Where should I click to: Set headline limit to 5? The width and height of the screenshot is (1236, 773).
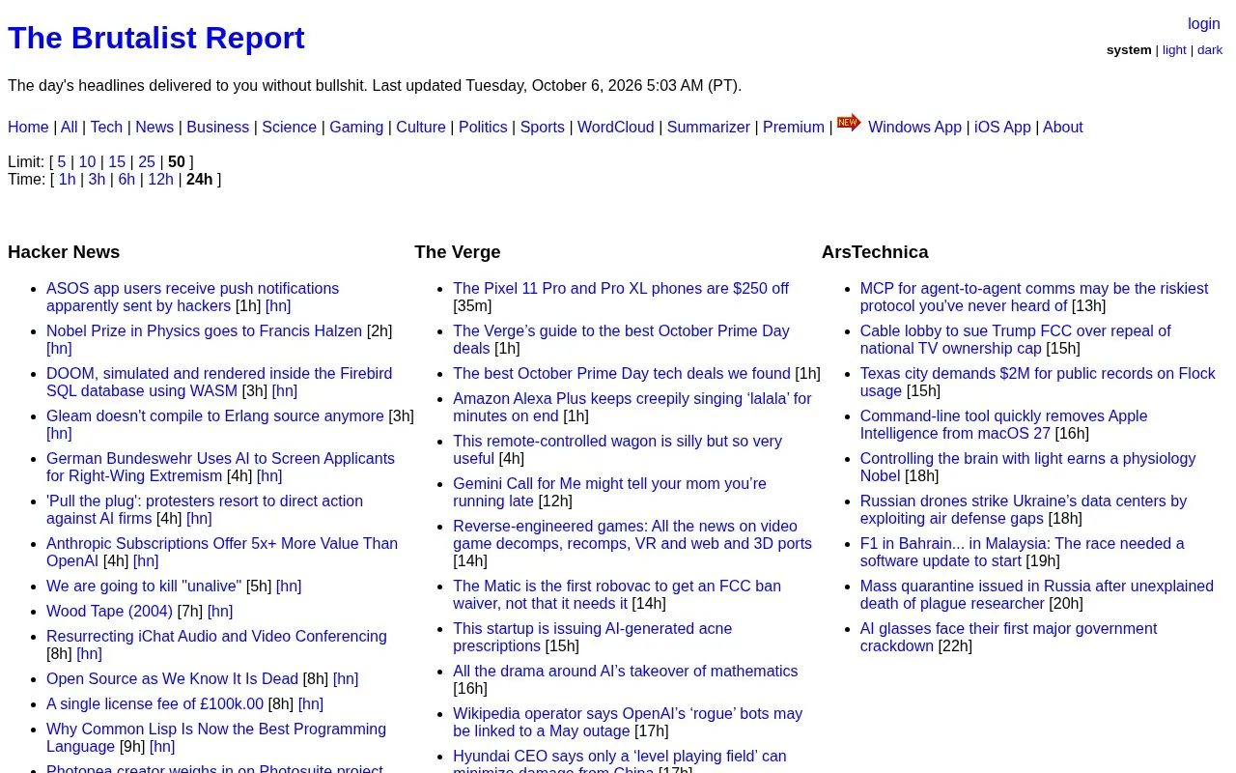[62, 162]
